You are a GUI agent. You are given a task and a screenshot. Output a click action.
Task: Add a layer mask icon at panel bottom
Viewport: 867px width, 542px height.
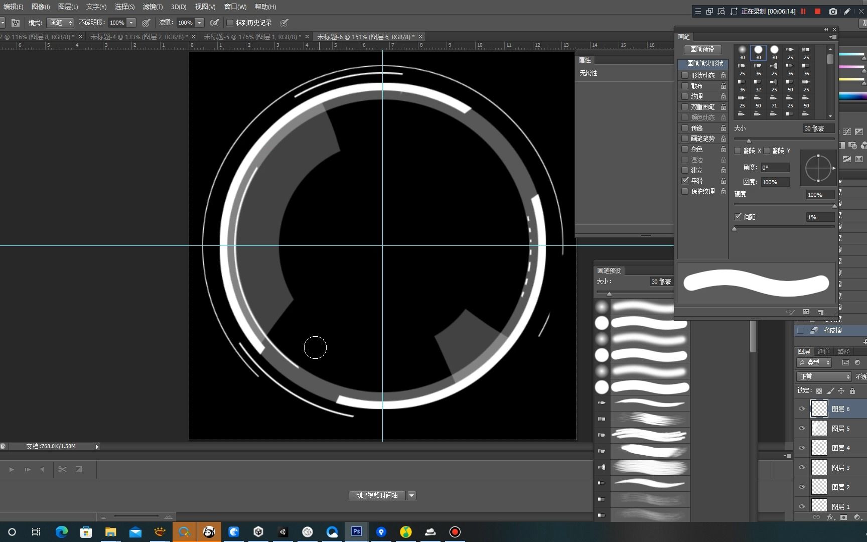tap(844, 517)
